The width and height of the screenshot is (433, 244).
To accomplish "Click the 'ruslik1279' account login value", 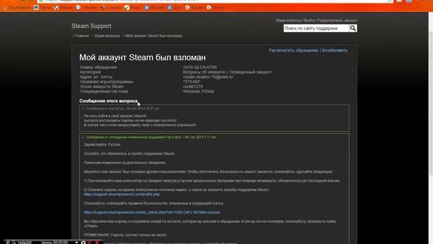I will (193, 87).
